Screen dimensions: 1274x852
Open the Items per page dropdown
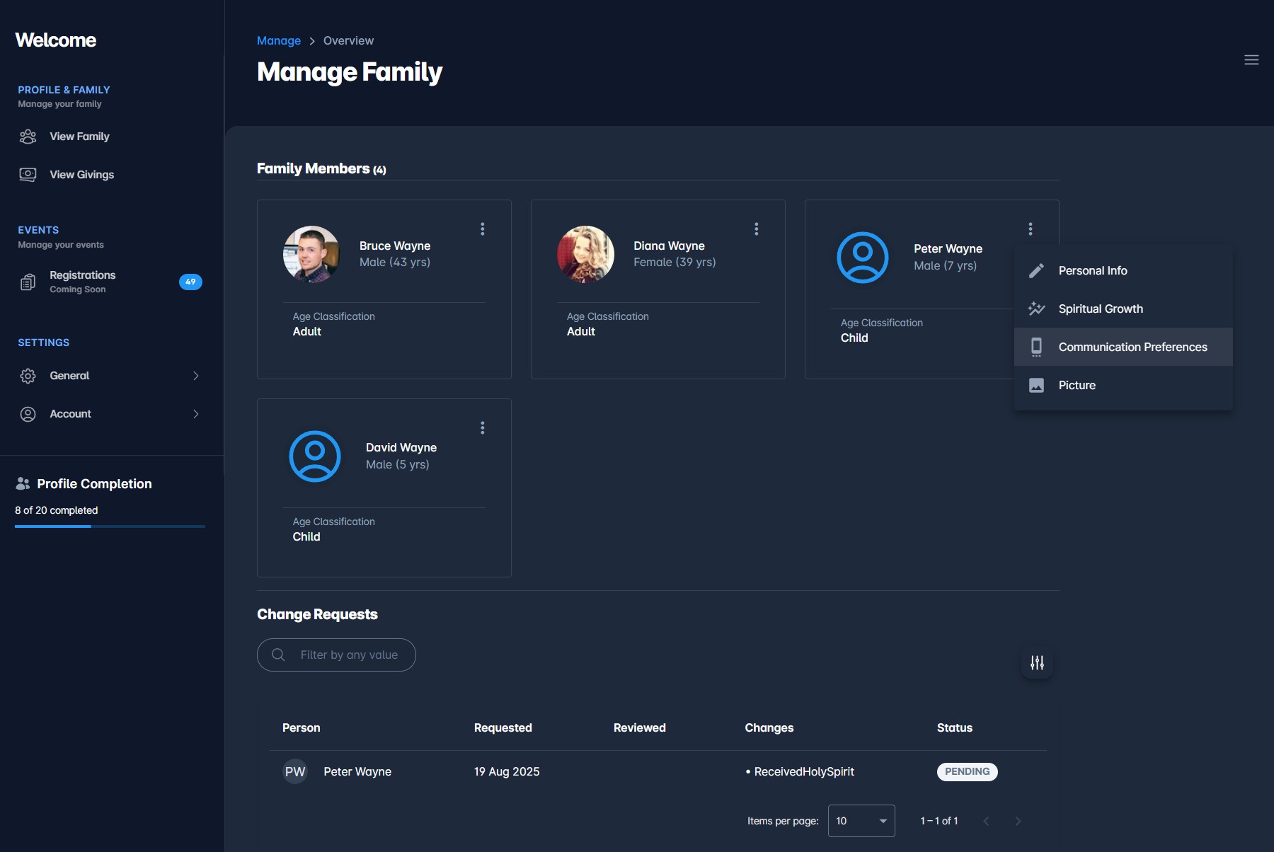click(861, 821)
